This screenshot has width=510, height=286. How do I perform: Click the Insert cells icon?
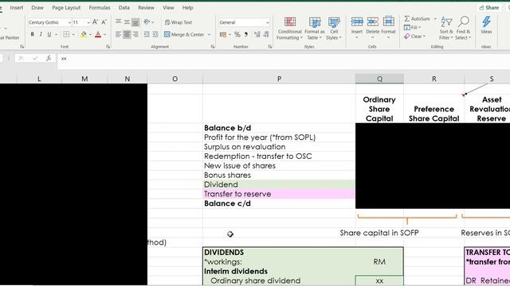(357, 22)
